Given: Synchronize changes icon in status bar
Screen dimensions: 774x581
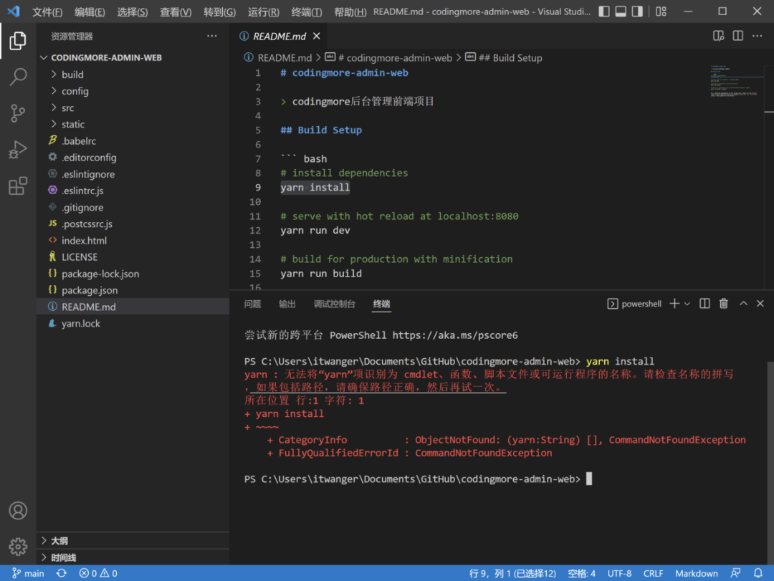Looking at the screenshot, I should [x=61, y=573].
